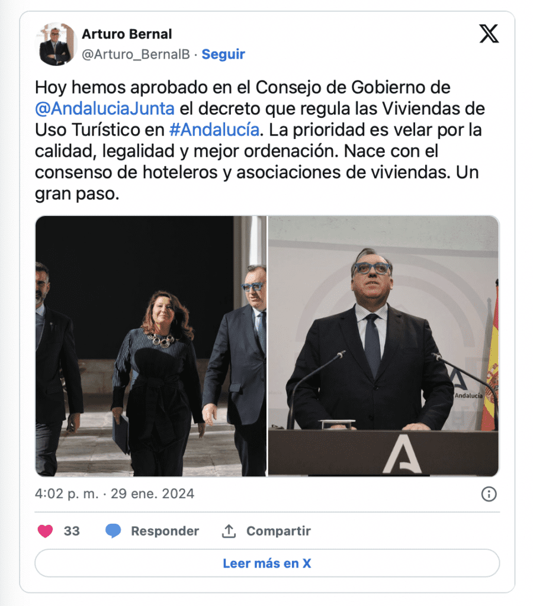Open the @AndaluciaJunta mention link

[105, 109]
